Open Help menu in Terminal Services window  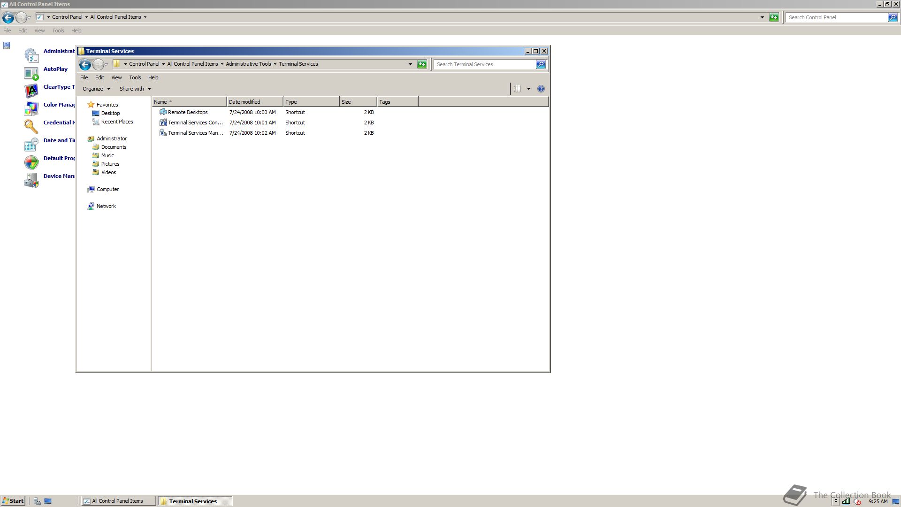pyautogui.click(x=153, y=77)
